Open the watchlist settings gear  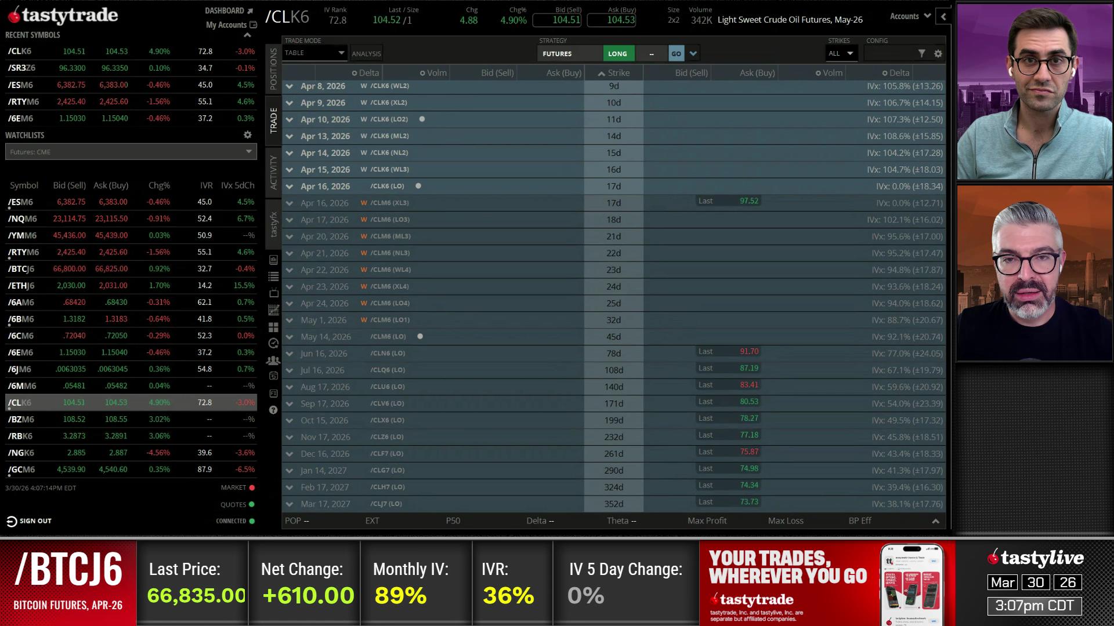(x=248, y=134)
